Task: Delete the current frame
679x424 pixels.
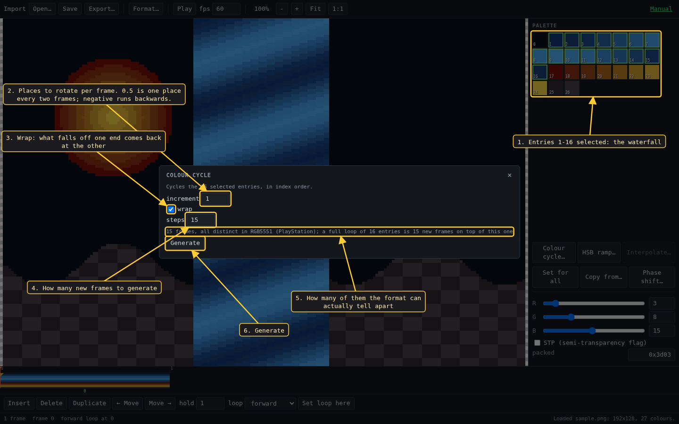Action: pos(51,403)
